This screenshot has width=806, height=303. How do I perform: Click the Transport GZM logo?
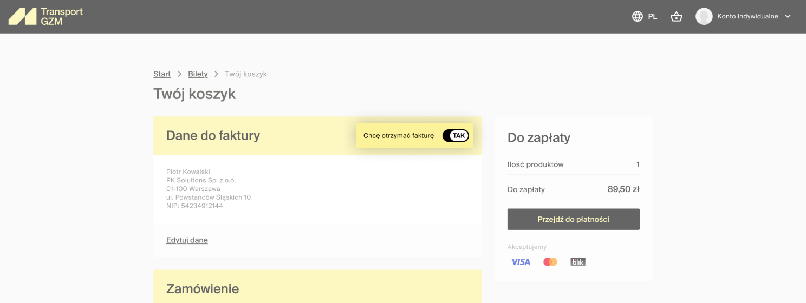[x=45, y=17]
